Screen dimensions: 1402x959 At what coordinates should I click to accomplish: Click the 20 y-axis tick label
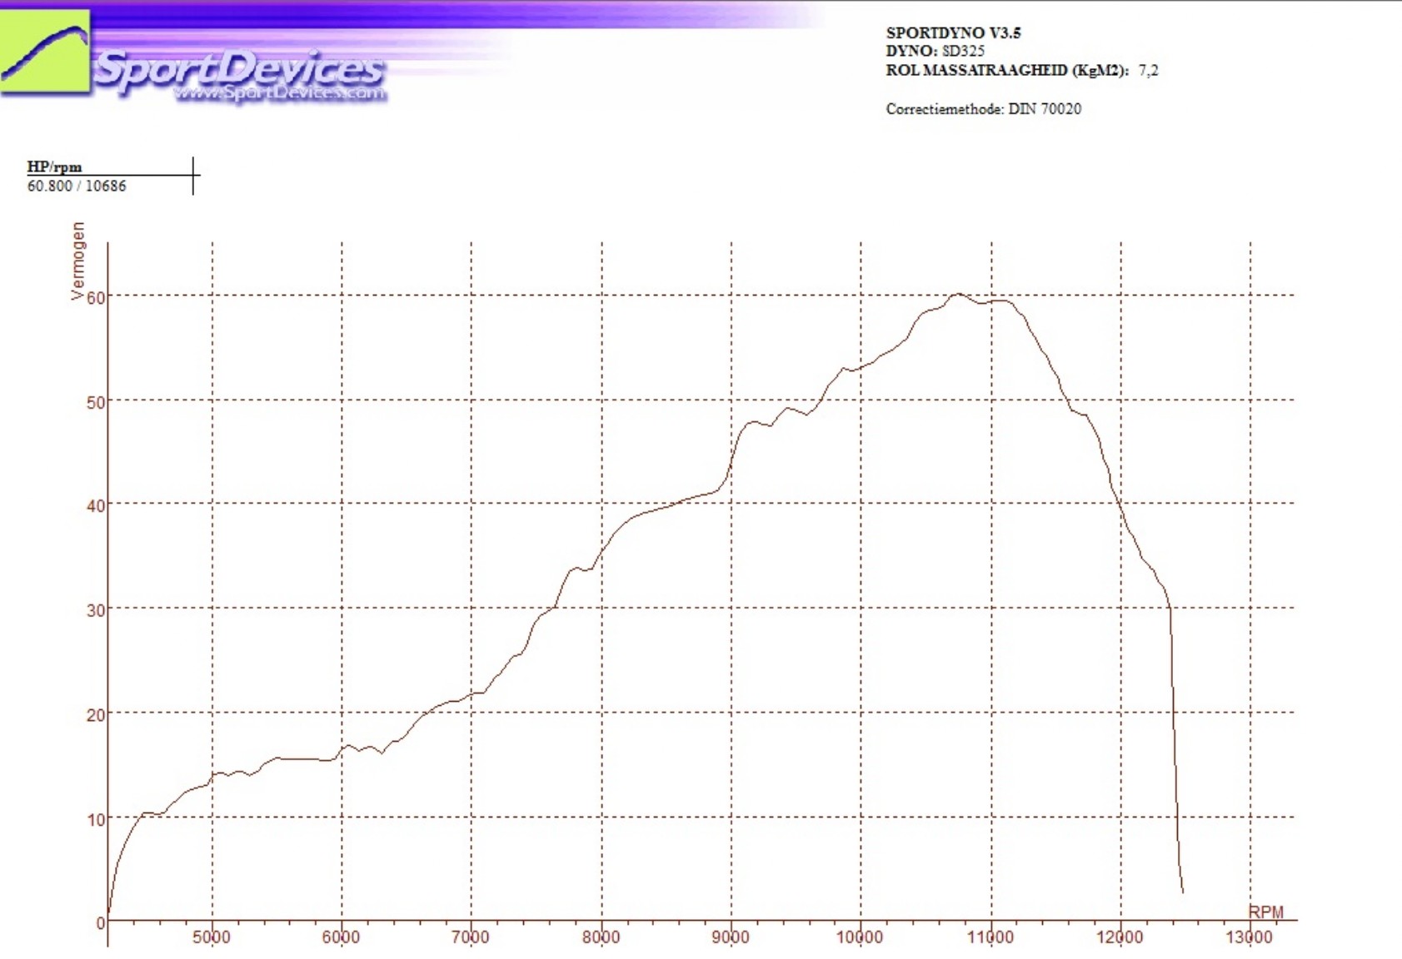pyautogui.click(x=96, y=715)
